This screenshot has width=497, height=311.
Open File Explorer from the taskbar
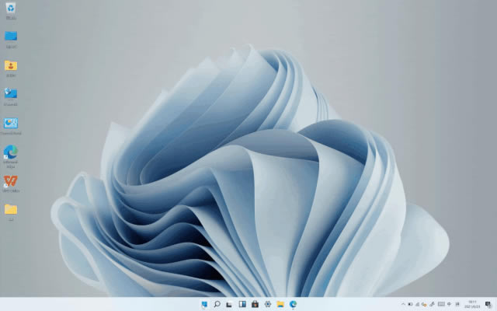point(280,304)
